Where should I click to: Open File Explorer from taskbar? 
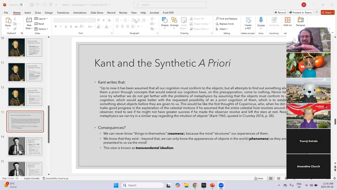coord(186,185)
